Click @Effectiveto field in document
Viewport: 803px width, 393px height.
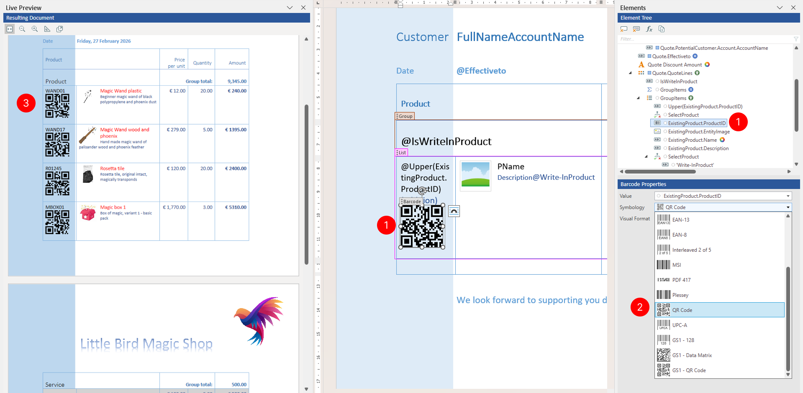pyautogui.click(x=481, y=71)
